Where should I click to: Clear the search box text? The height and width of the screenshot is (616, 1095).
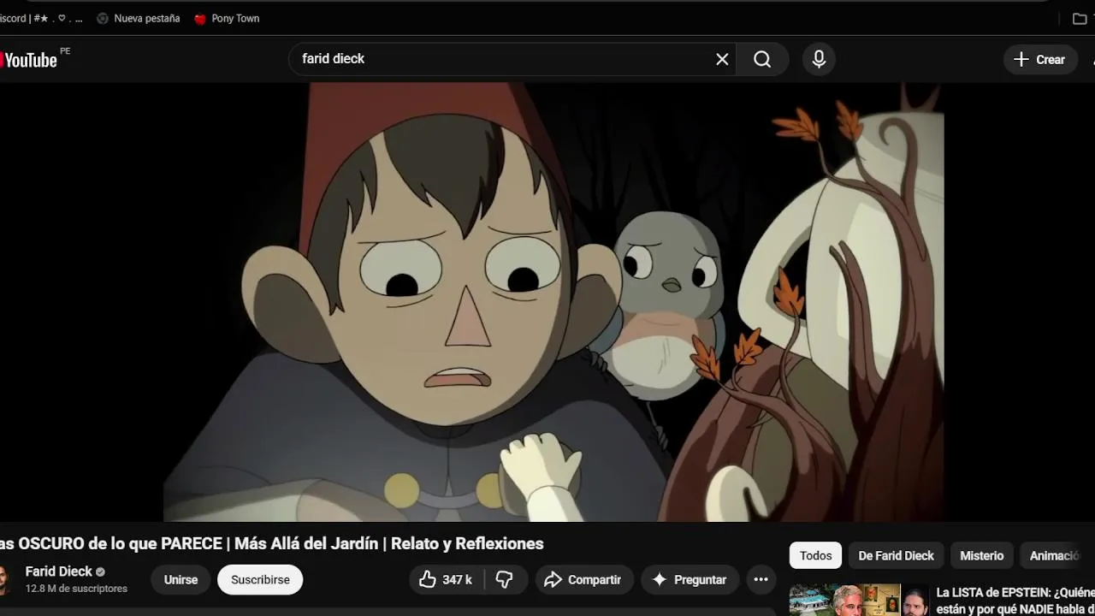point(722,59)
